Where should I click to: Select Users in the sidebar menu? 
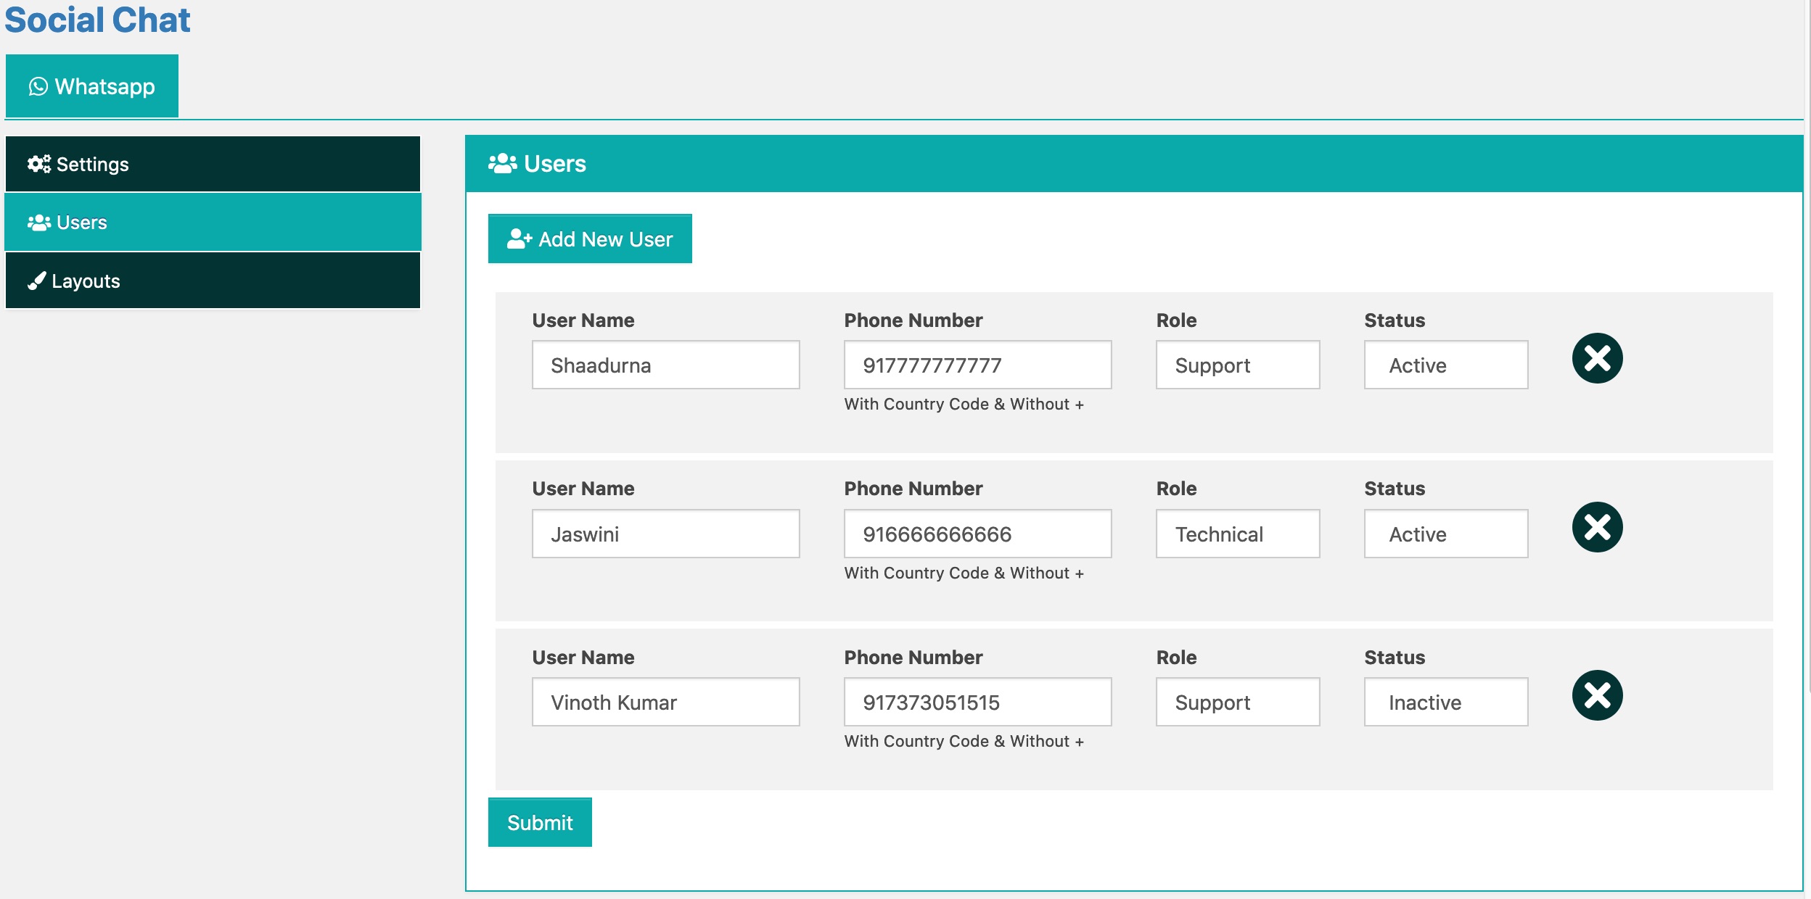point(213,223)
